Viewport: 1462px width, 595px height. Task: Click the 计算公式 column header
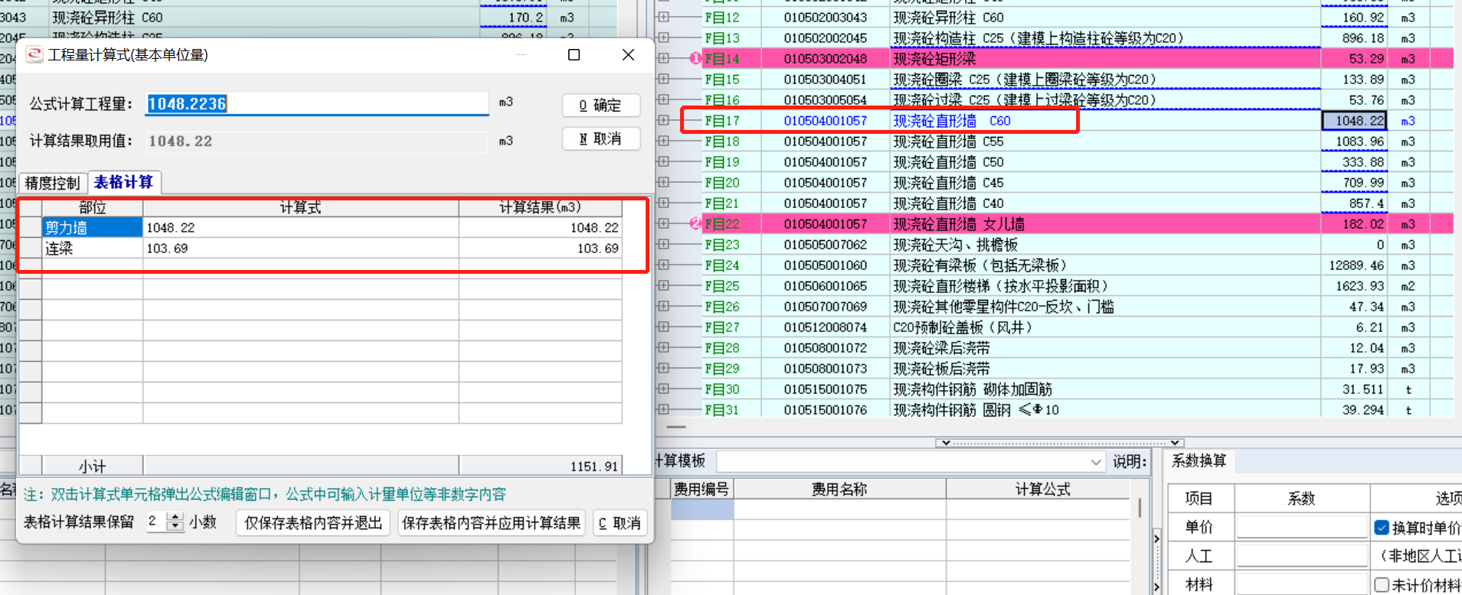1042,489
